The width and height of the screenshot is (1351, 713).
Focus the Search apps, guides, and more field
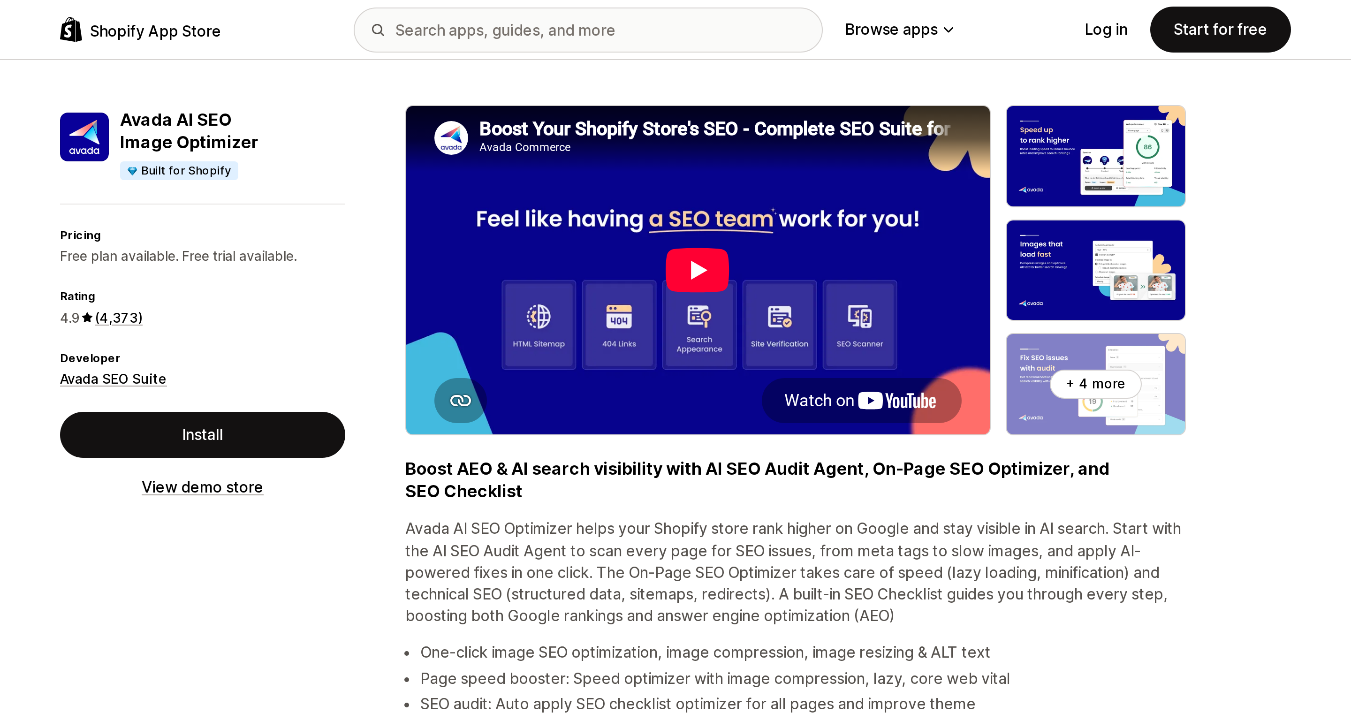click(x=588, y=30)
